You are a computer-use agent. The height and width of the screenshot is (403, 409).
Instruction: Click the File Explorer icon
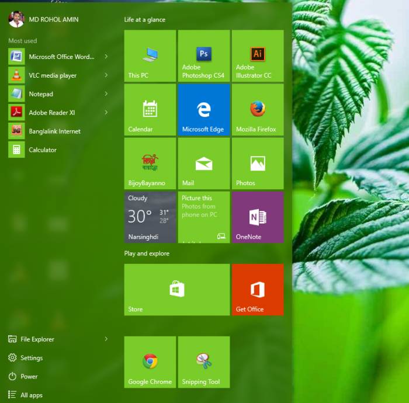click(x=12, y=339)
